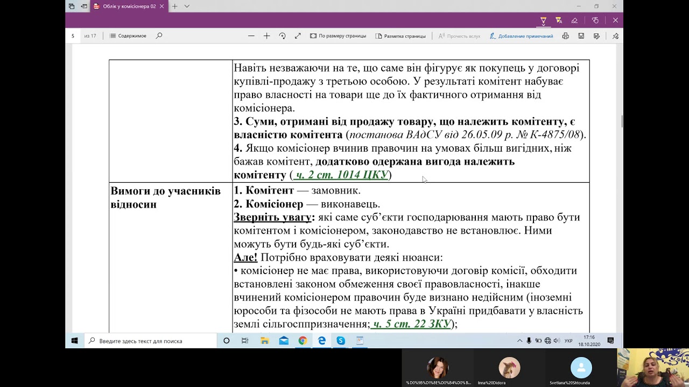Edit the page number field
Screen dimensions: 689x387
(x=74, y=36)
